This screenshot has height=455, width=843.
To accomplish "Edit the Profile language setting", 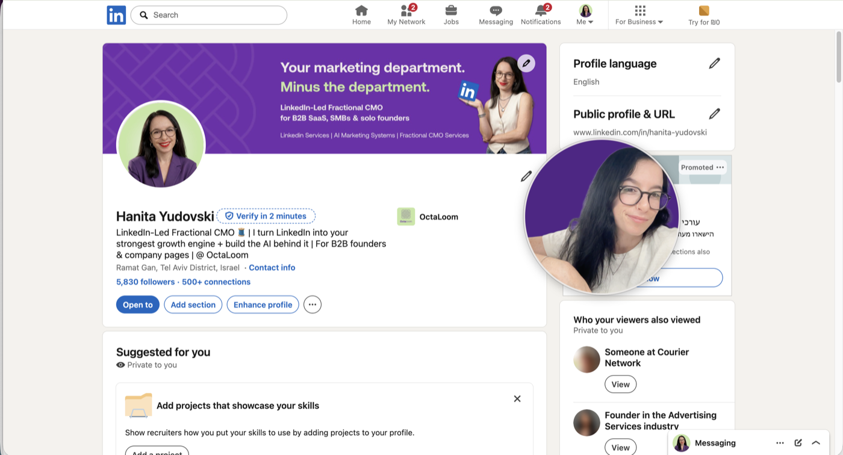I will [715, 63].
